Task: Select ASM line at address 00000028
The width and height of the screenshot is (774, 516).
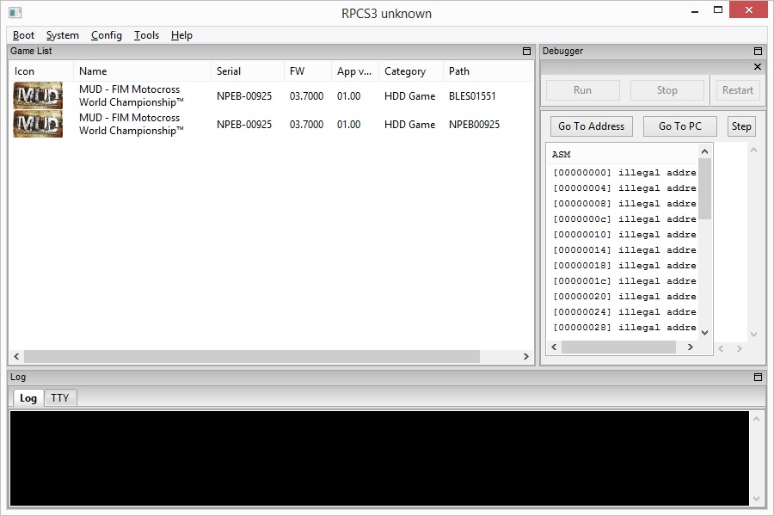Action: pos(624,328)
